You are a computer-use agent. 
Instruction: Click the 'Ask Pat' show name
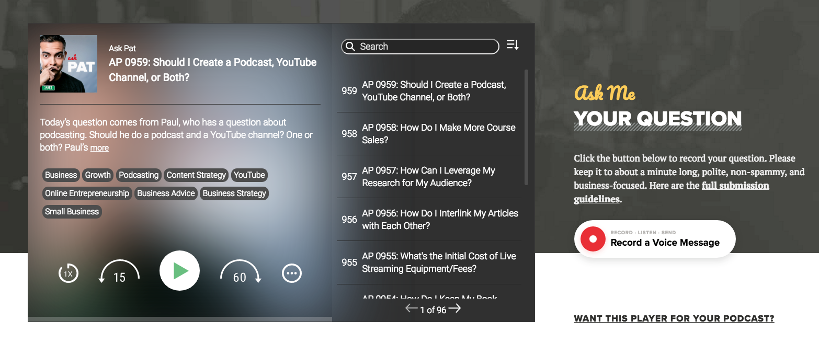click(x=122, y=48)
